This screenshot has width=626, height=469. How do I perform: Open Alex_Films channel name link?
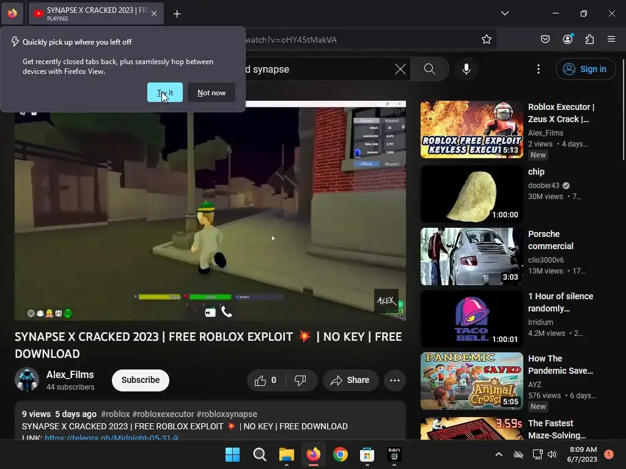click(70, 374)
